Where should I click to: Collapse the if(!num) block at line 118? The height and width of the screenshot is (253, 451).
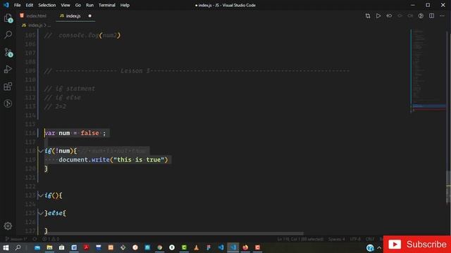coord(41,151)
